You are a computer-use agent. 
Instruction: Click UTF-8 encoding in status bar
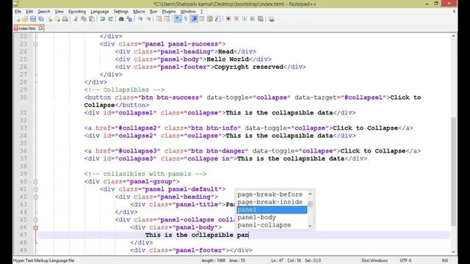pyautogui.click(x=405, y=260)
